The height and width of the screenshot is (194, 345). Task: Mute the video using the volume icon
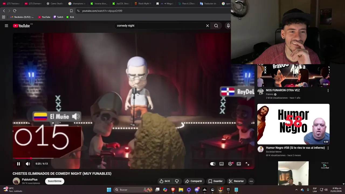tap(28, 164)
